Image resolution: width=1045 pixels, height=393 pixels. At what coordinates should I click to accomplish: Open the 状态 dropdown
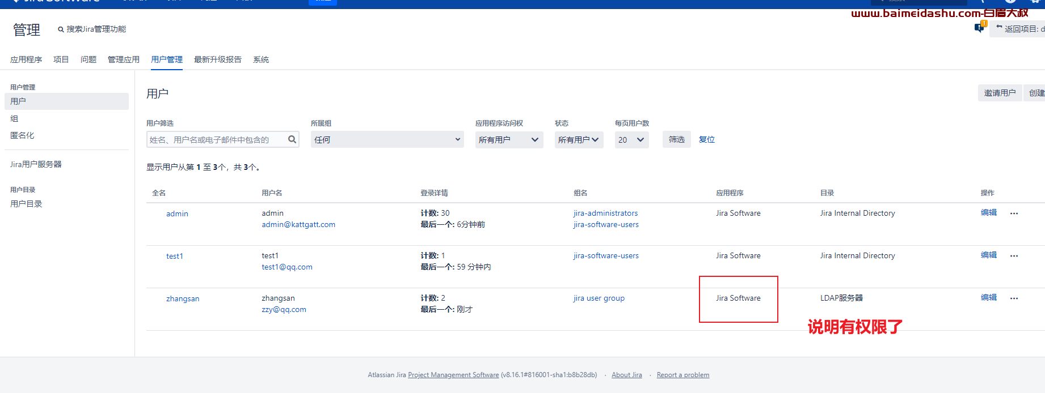[579, 140]
